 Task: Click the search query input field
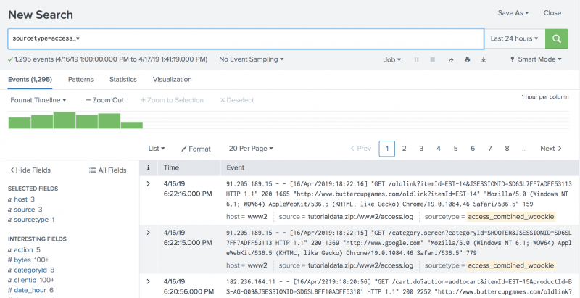pos(246,38)
